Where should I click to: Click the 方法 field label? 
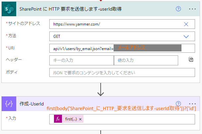click(12, 36)
